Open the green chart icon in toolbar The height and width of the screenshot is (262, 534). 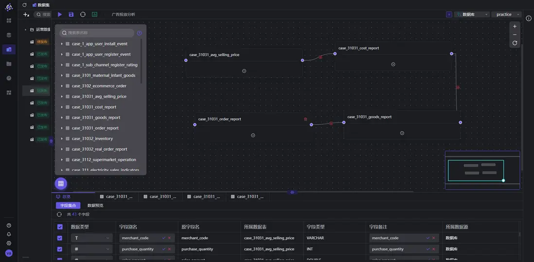[x=94, y=15]
